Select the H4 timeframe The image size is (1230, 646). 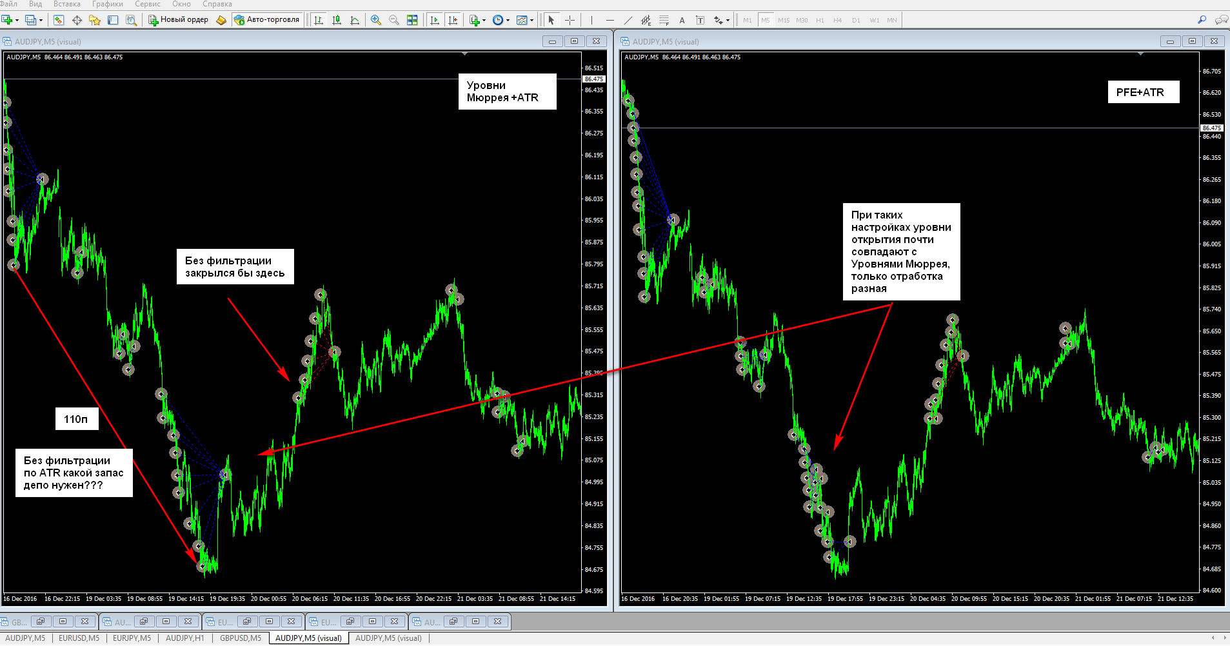tap(838, 20)
